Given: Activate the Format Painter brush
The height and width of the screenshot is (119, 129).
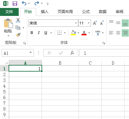Looking at the screenshot, I should (18, 35).
